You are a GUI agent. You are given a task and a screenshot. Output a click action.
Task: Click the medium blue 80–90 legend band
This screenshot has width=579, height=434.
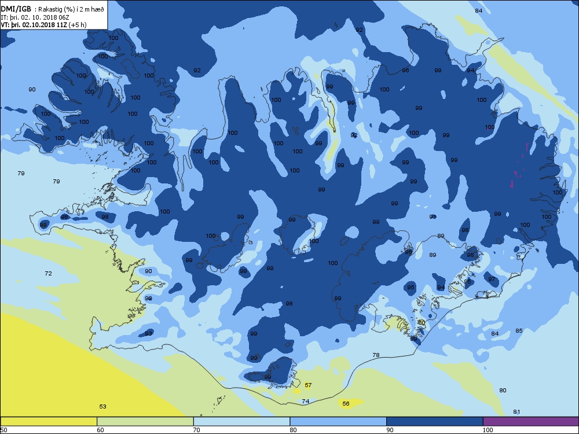coord(338,421)
